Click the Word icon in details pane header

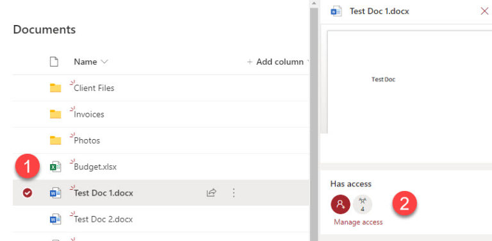(x=336, y=12)
